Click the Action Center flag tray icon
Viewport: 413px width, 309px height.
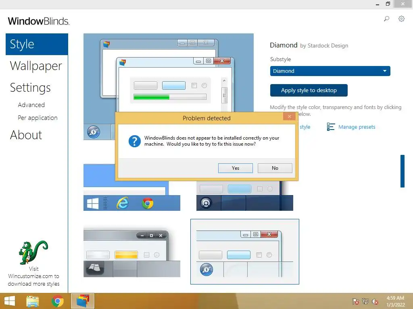(356, 301)
